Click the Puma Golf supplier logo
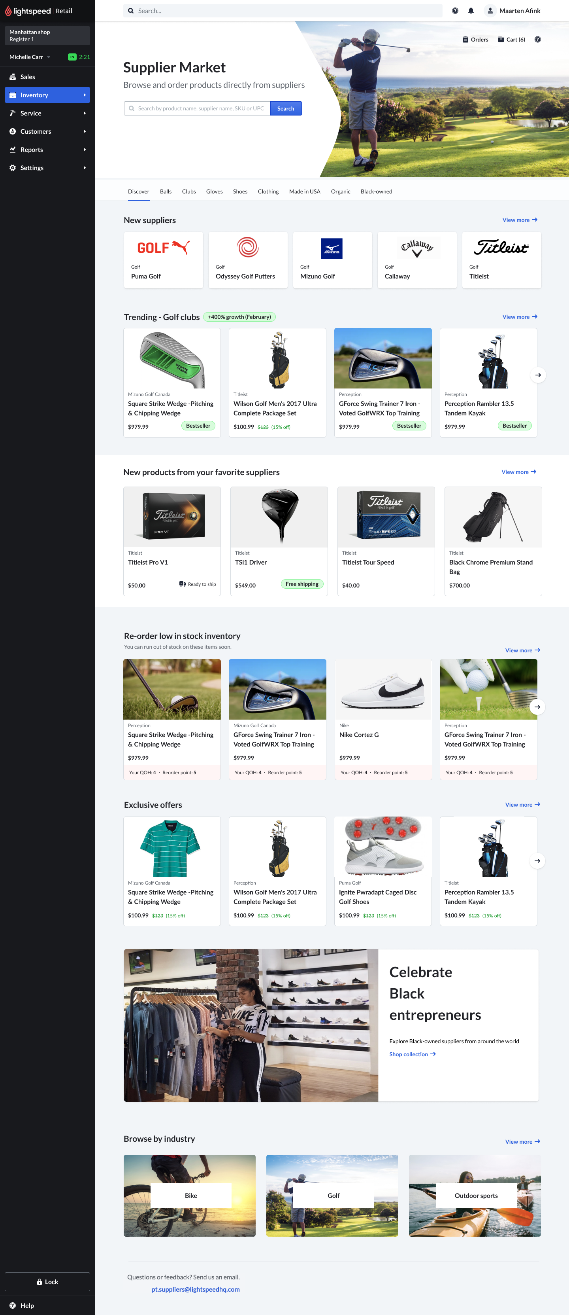Viewport: 569px width, 1315px height. pyautogui.click(x=163, y=248)
